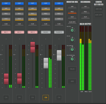Click the VOL CUE Spk. knob
Image resolution: width=106 pixels, height=104 pixels.
[72, 49]
